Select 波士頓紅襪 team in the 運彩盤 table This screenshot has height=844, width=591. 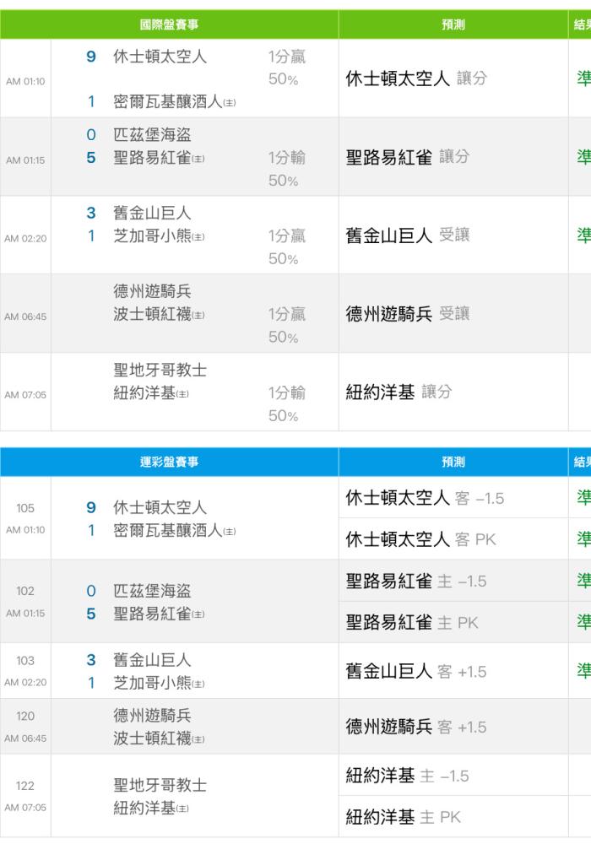coord(159,738)
